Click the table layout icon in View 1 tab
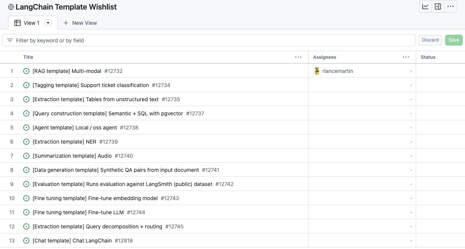The height and width of the screenshot is (249, 465). [x=18, y=23]
